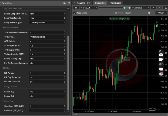Open Exit On Reverse Crossover dropdown

47,63
